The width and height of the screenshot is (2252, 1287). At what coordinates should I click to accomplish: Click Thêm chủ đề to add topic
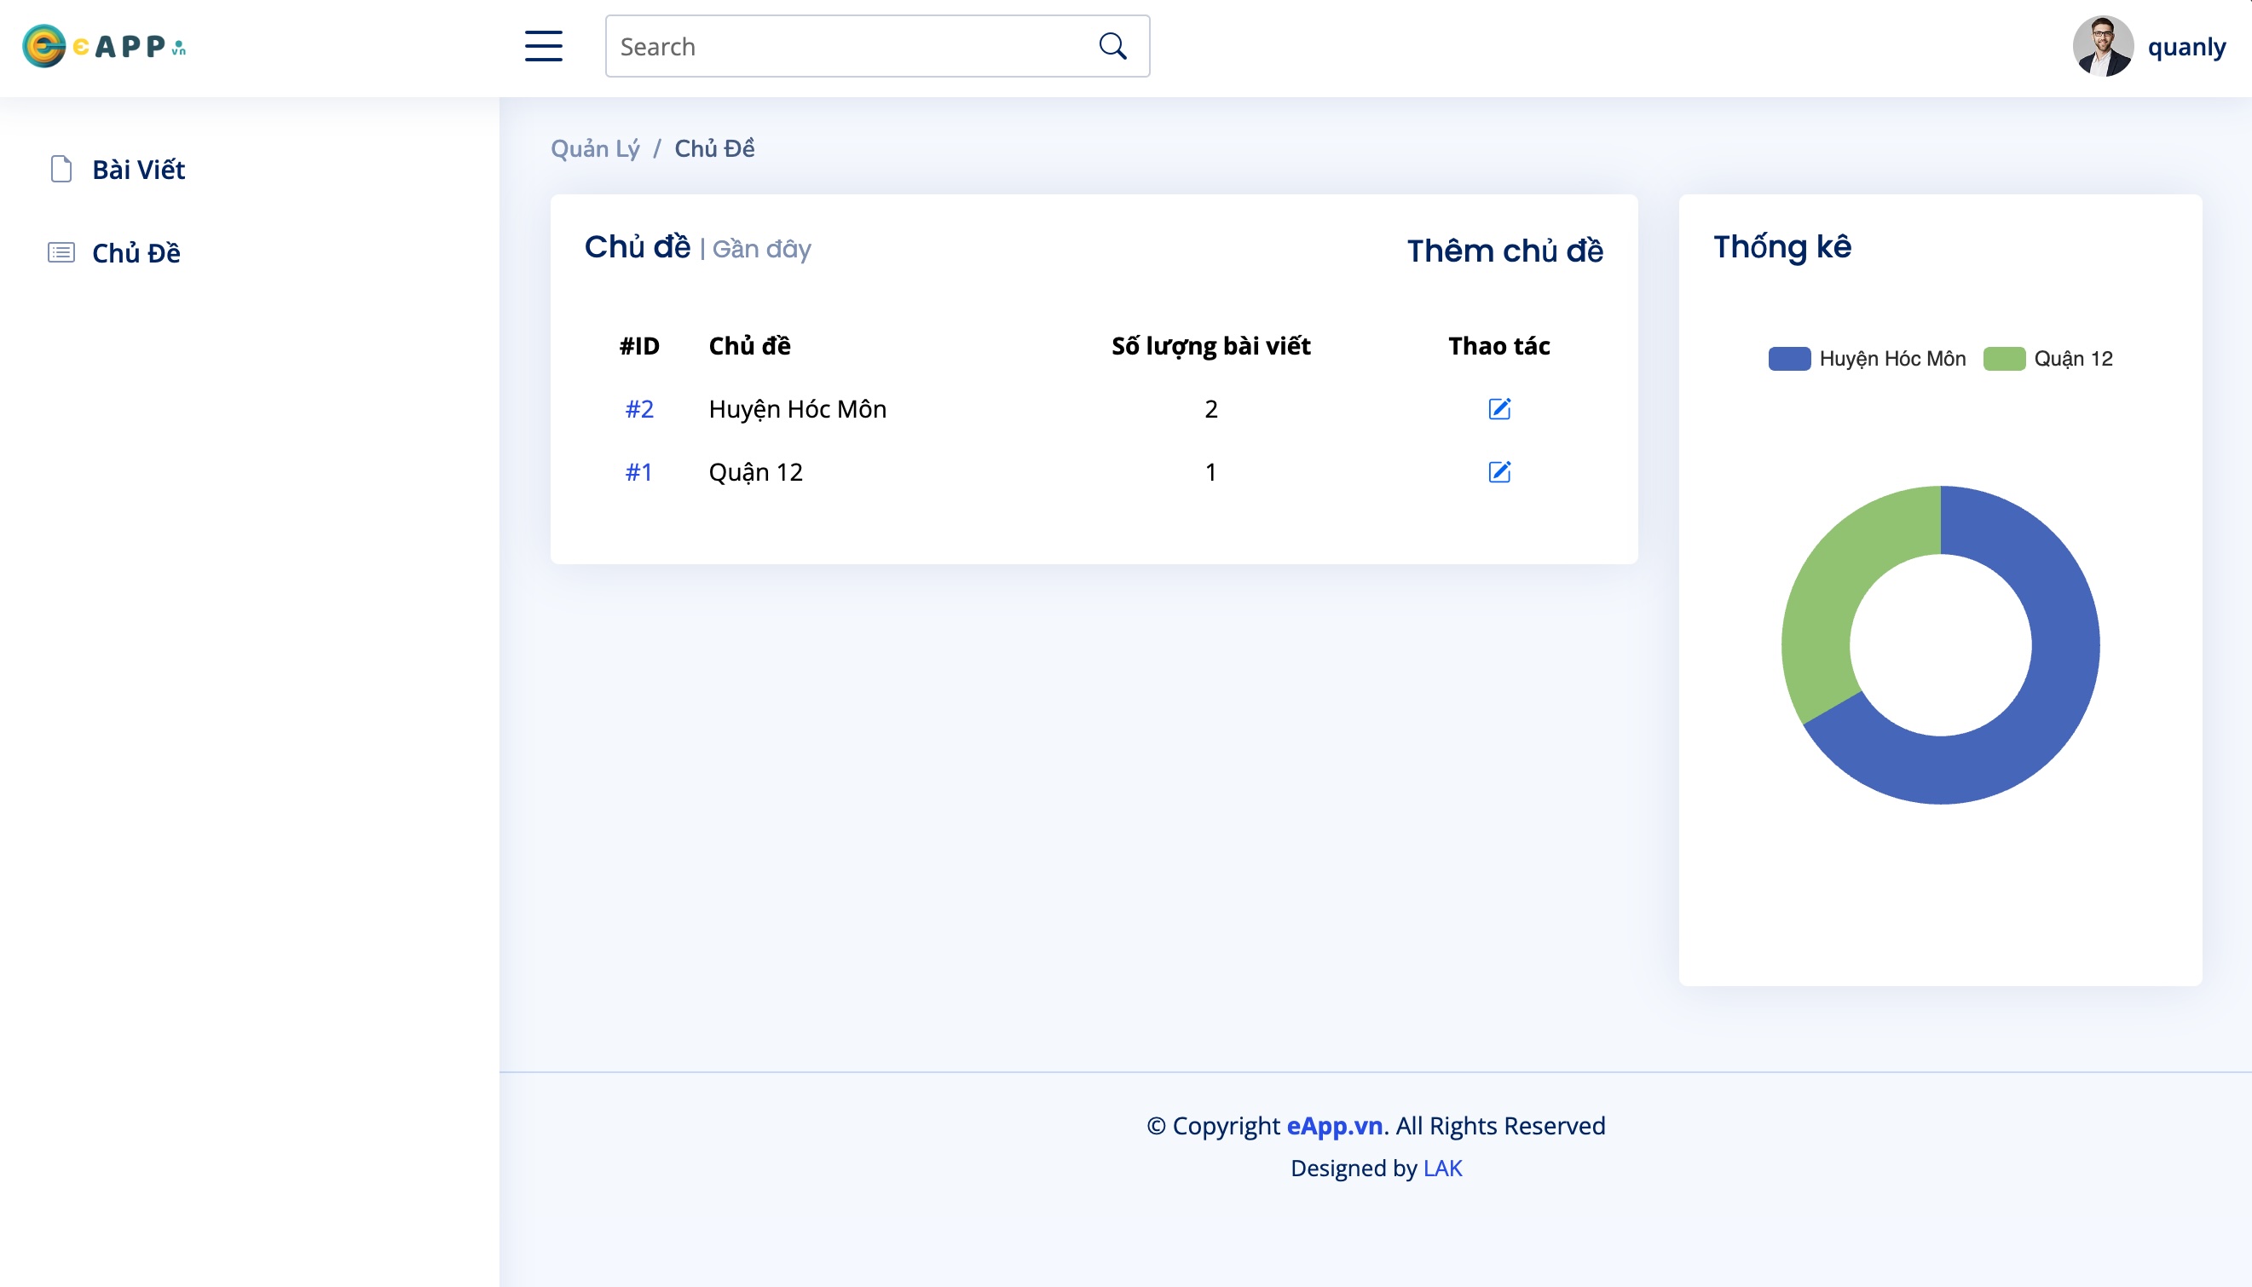1504,251
